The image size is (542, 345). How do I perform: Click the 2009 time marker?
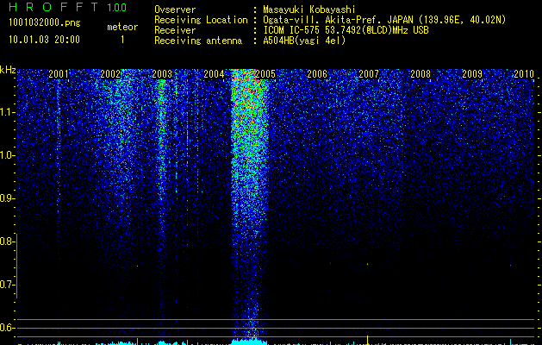472,73
